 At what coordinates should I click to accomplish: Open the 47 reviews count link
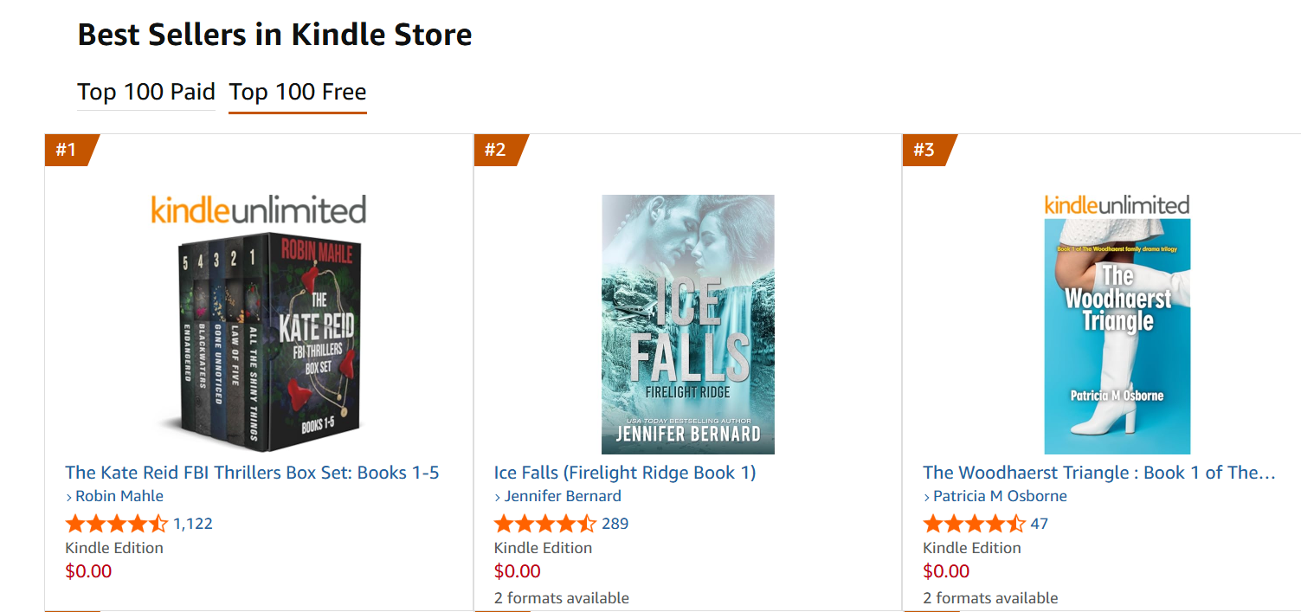point(1039,524)
